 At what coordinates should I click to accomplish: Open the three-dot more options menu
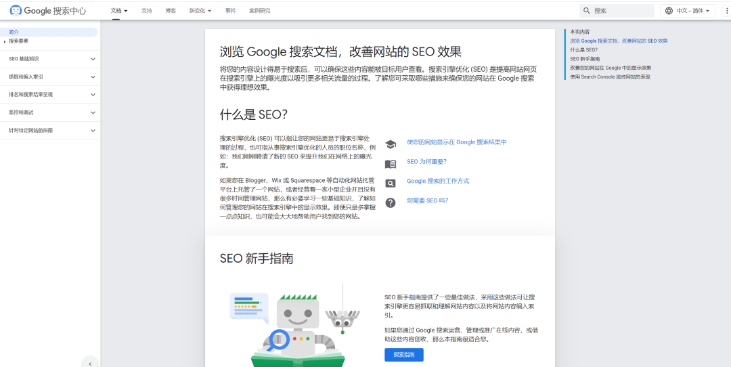(x=726, y=11)
